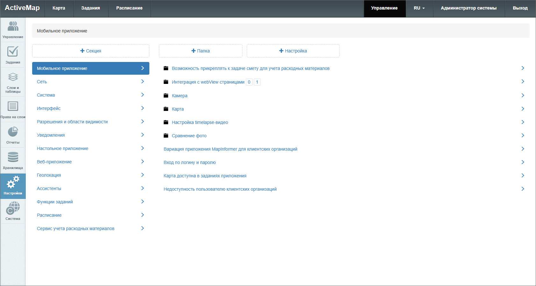
Task: Select the Геолокация section in the list
Action: coord(49,175)
